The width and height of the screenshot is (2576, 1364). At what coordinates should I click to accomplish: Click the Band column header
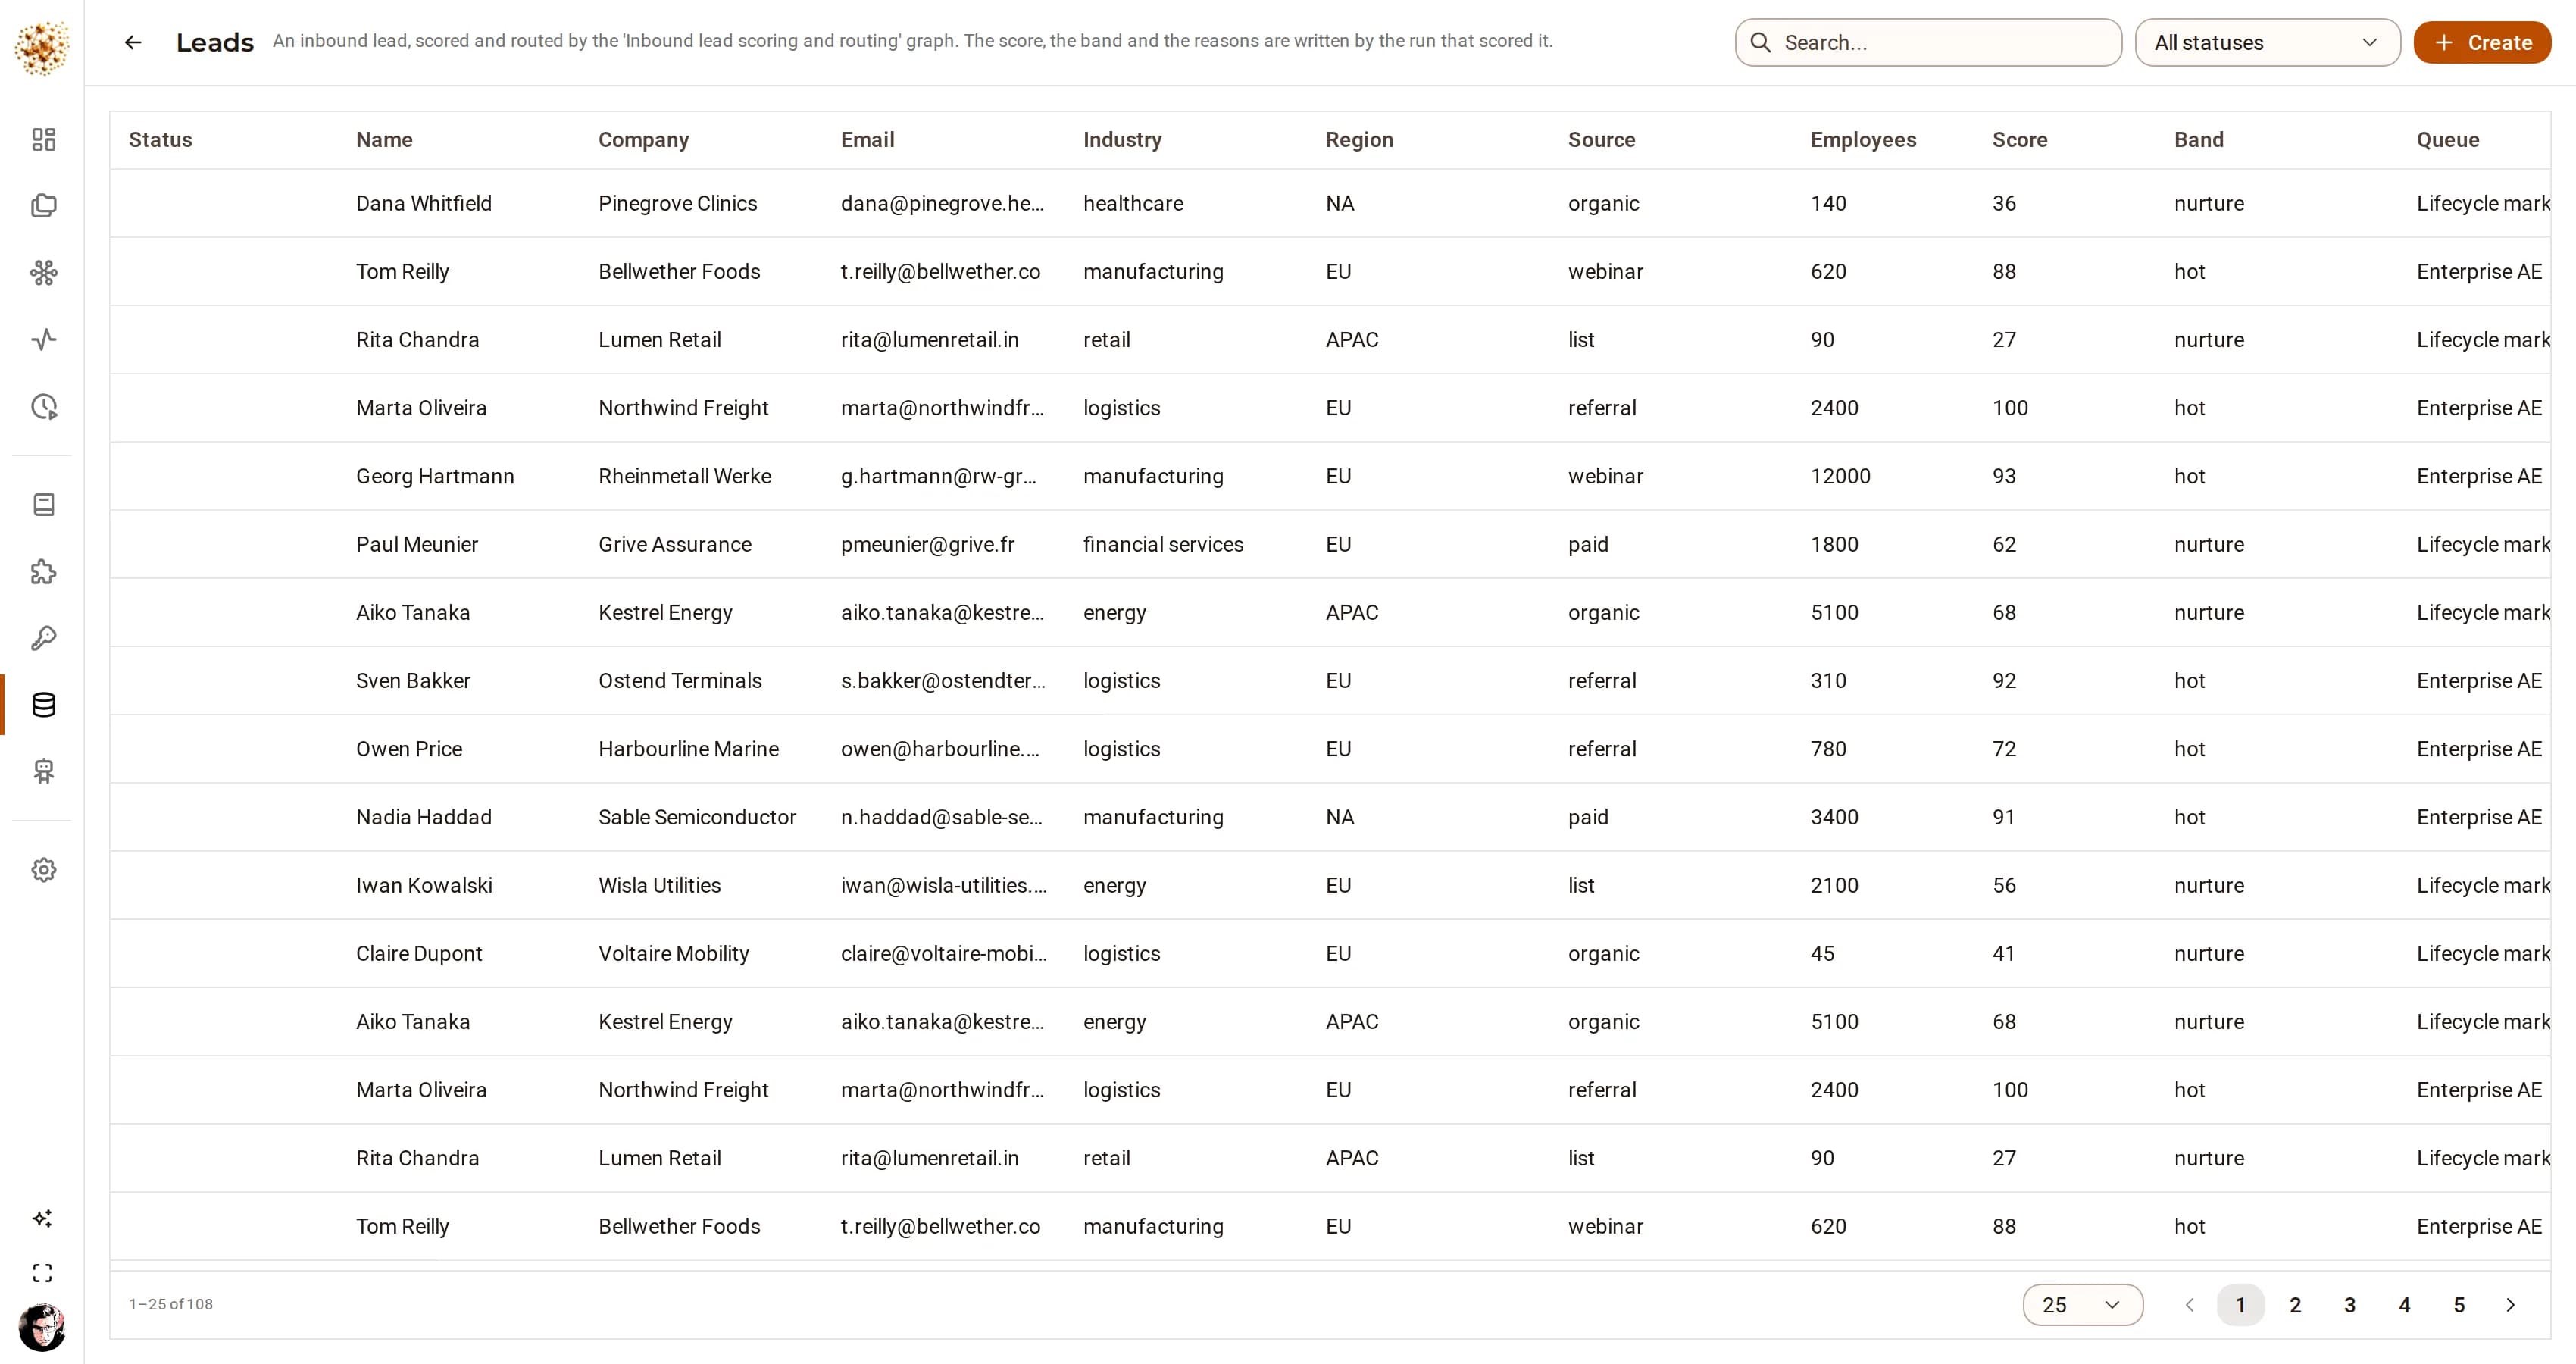tap(2198, 140)
